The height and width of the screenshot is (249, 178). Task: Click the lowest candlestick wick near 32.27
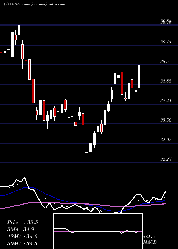[87, 146]
